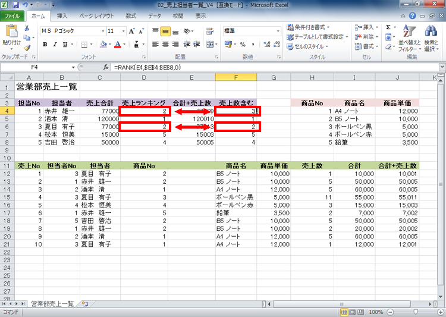The height and width of the screenshot is (317, 446).
Task: Apply percent style
Action: 243,44
